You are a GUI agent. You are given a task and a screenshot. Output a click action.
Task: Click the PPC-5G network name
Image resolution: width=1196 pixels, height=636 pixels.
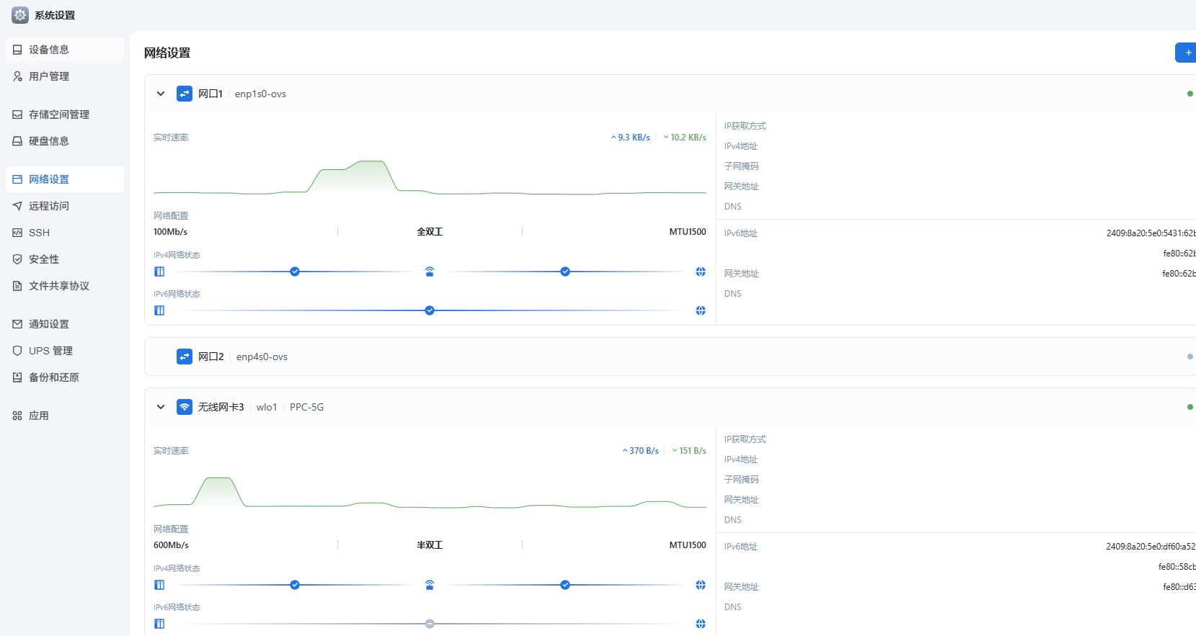click(307, 407)
